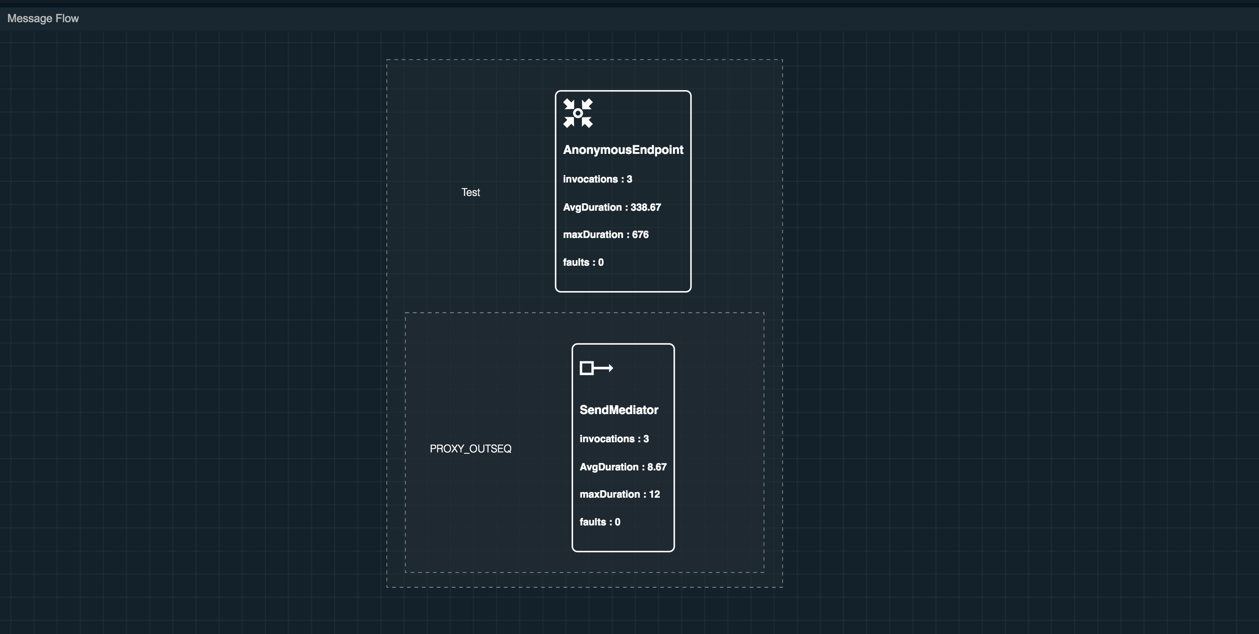This screenshot has height=634, width=1259.
Task: Click AnonymousEndpoint invocations : 3 text
Action: click(x=597, y=179)
